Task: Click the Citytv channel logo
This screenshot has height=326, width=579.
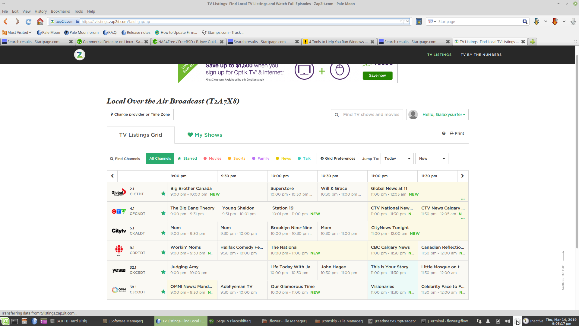Action: coord(119,231)
